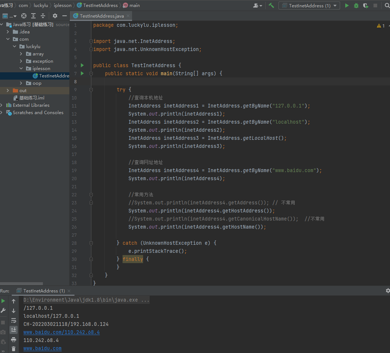Run with Coverage using the shield icon

366,6
